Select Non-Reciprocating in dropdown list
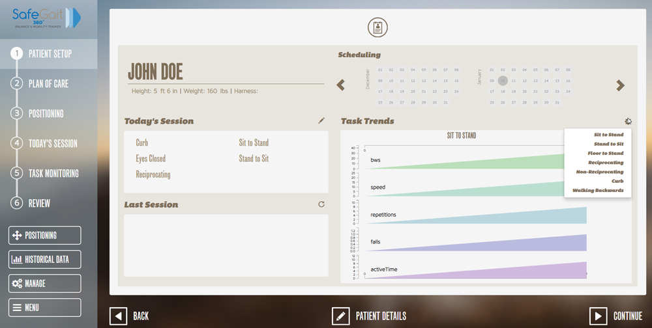 coord(599,172)
